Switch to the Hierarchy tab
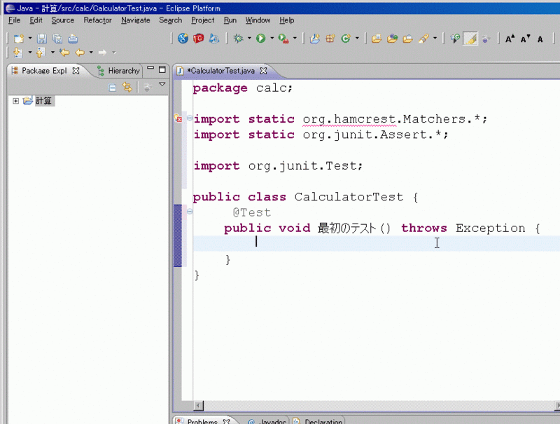 pos(118,71)
